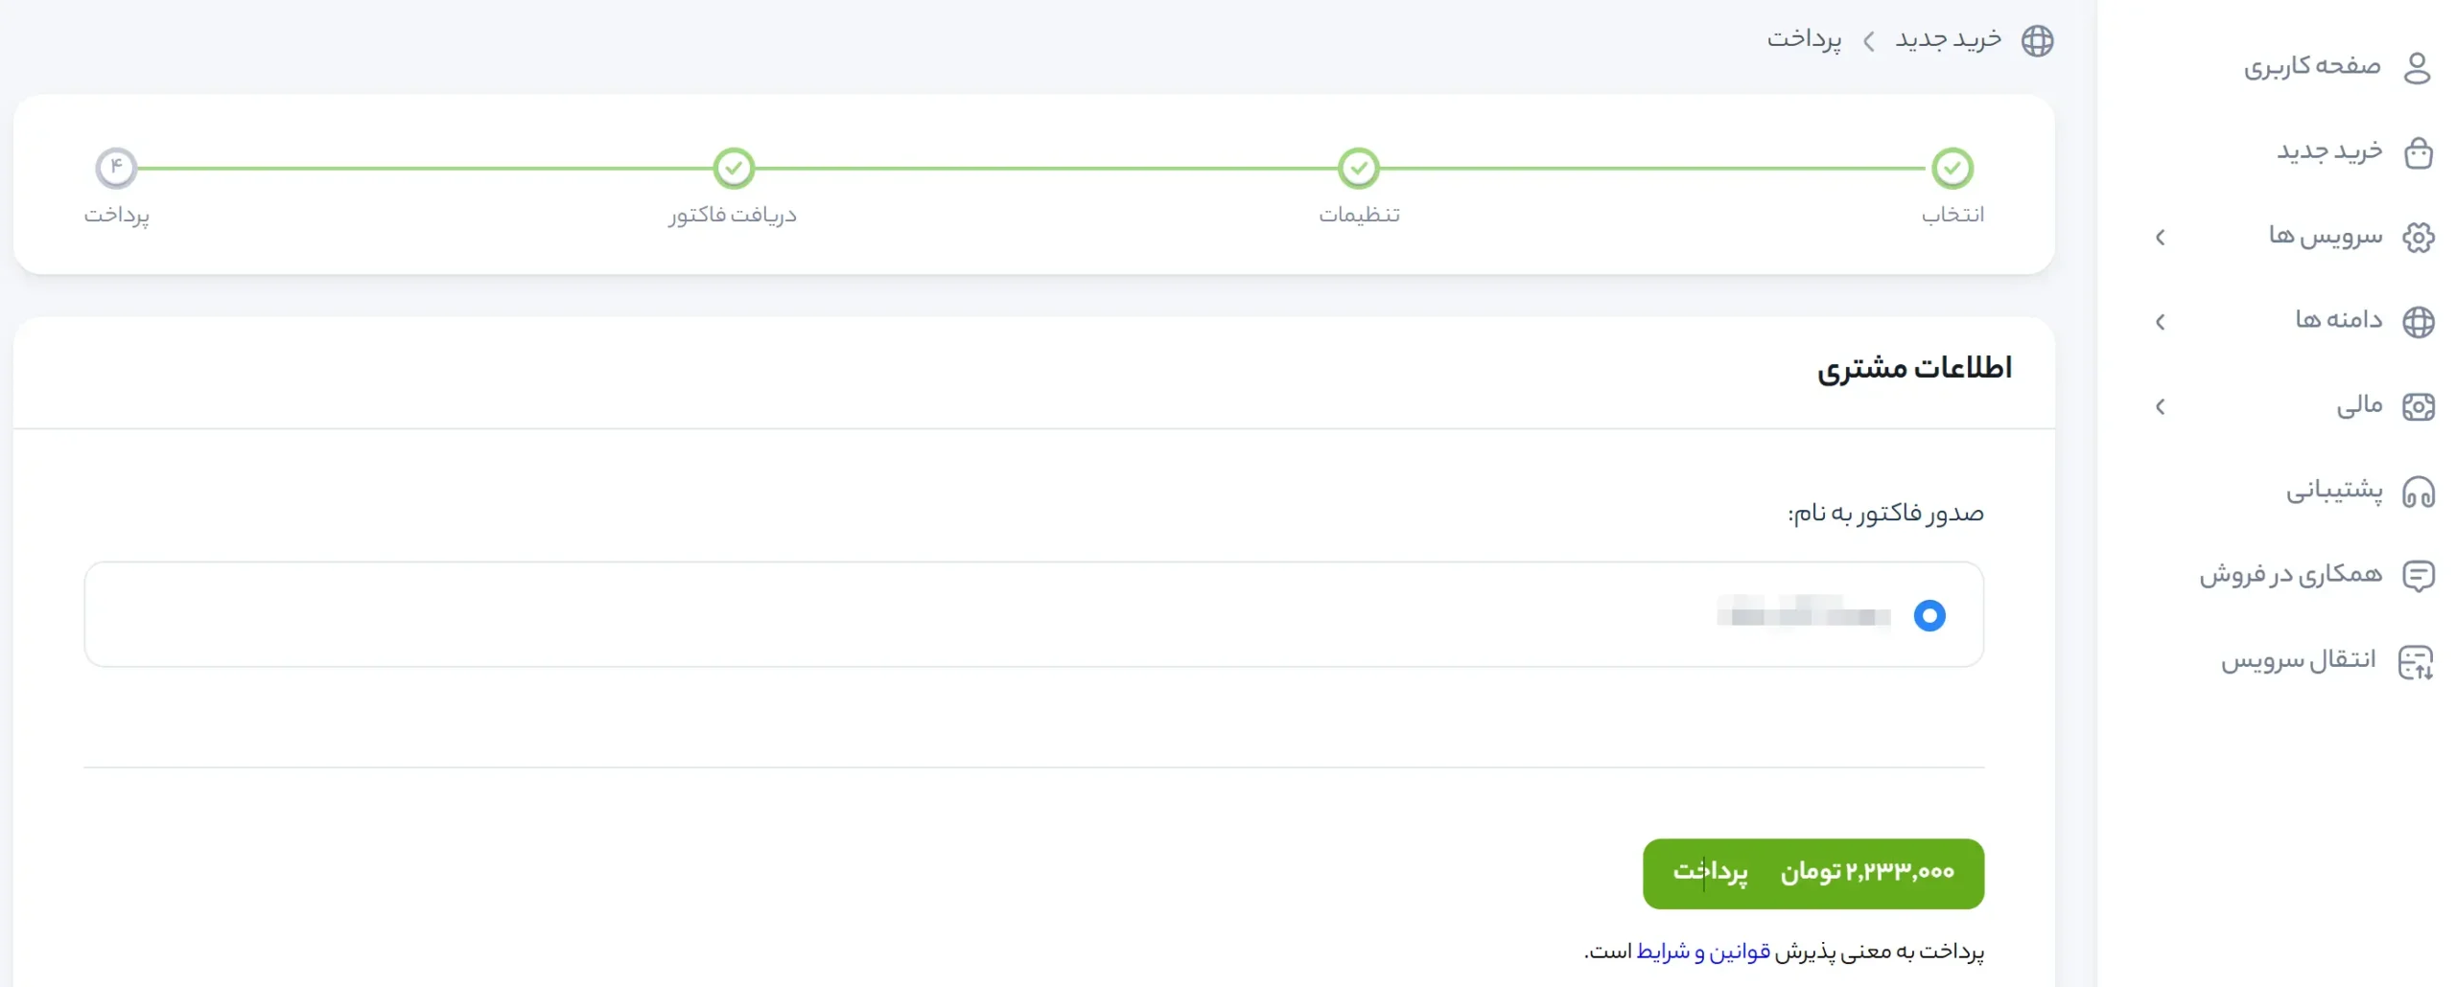
Task: Click the globe icon in the breadcrumb
Action: 2037,41
